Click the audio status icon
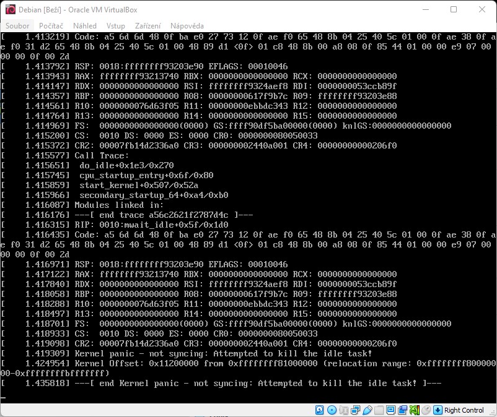The image size is (497, 417). pyautogui.click(x=343, y=410)
